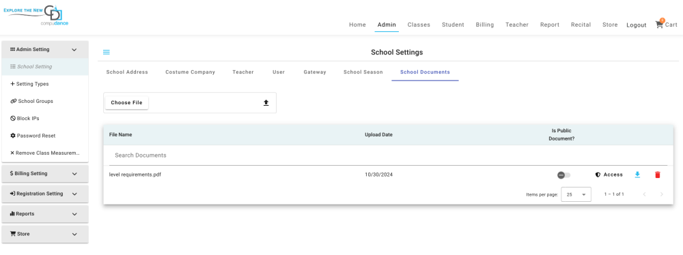Switch to the School Season tab

[x=363, y=72]
